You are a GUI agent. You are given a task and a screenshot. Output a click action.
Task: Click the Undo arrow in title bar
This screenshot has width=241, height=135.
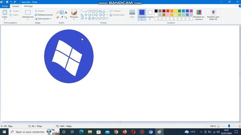click(11, 2)
